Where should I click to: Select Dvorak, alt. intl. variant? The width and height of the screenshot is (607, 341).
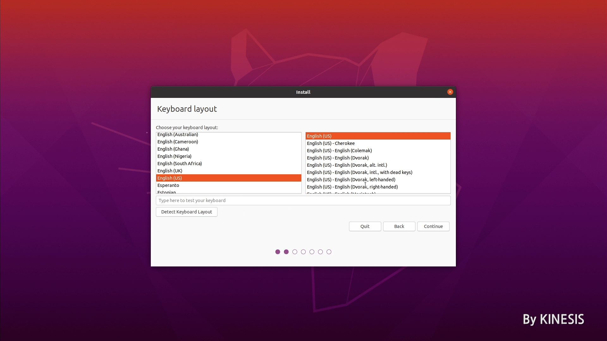pos(347,165)
